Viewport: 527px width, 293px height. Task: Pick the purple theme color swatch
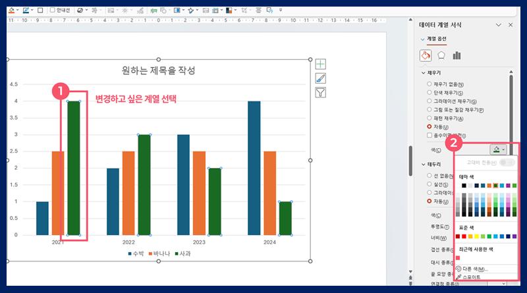pyautogui.click(x=508, y=186)
